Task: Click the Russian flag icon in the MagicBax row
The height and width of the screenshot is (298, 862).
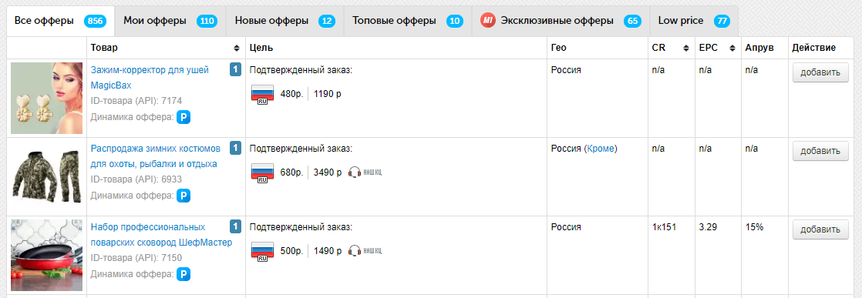Action: coord(262,94)
